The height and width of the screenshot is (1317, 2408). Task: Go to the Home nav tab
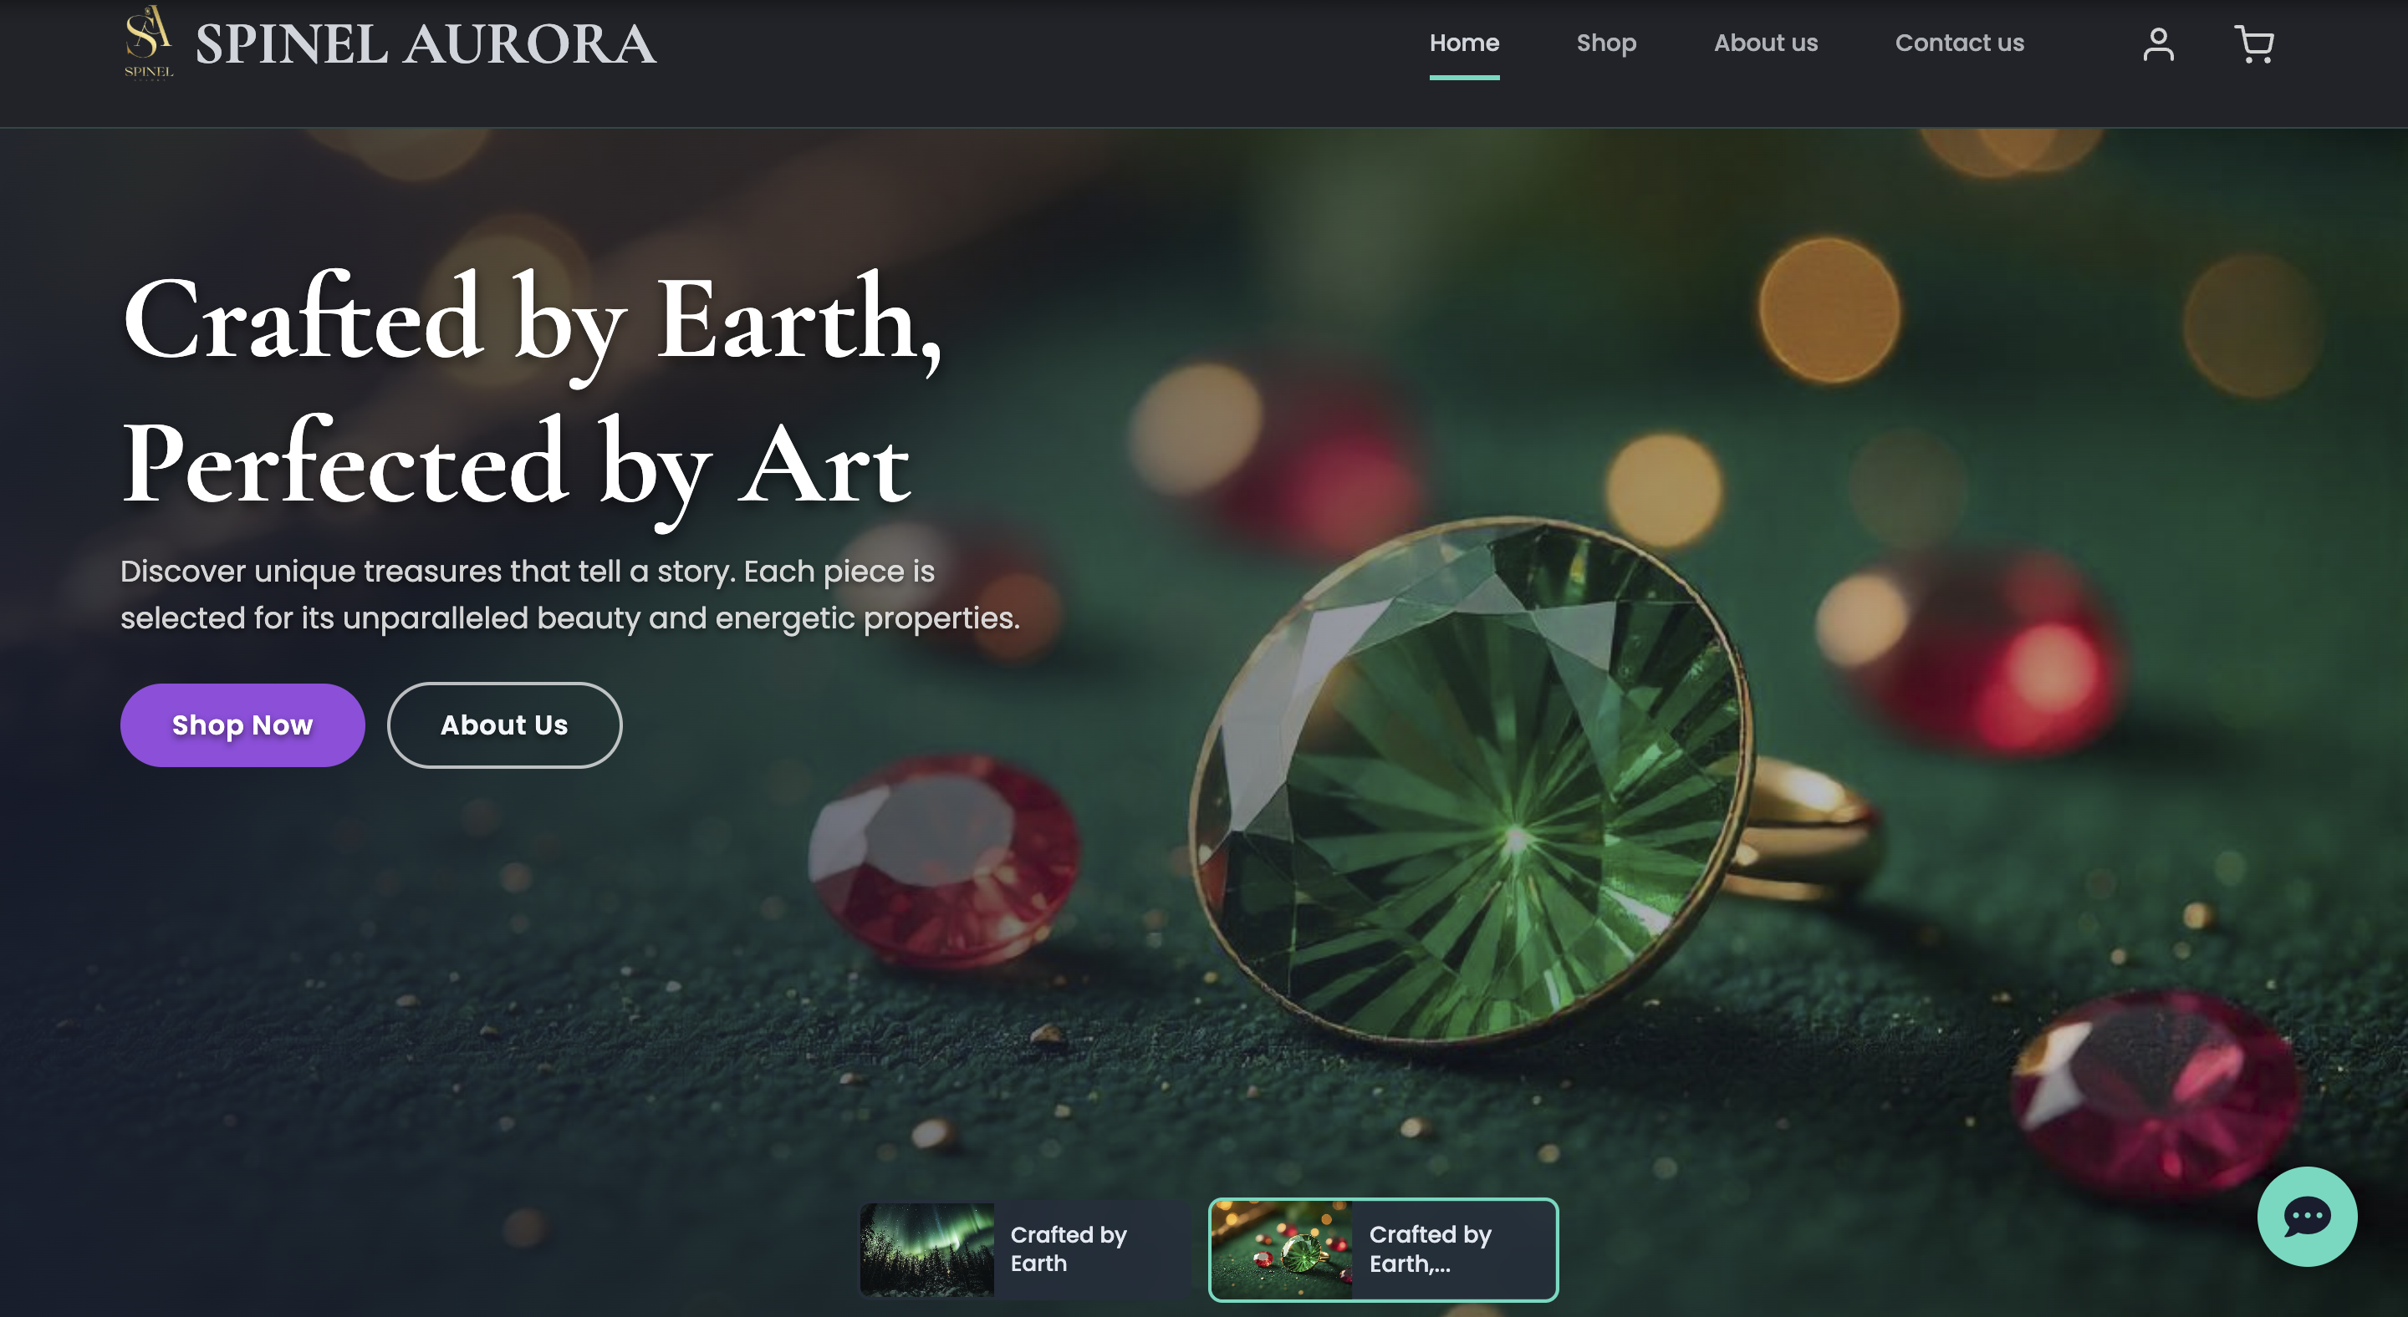[x=1463, y=43]
